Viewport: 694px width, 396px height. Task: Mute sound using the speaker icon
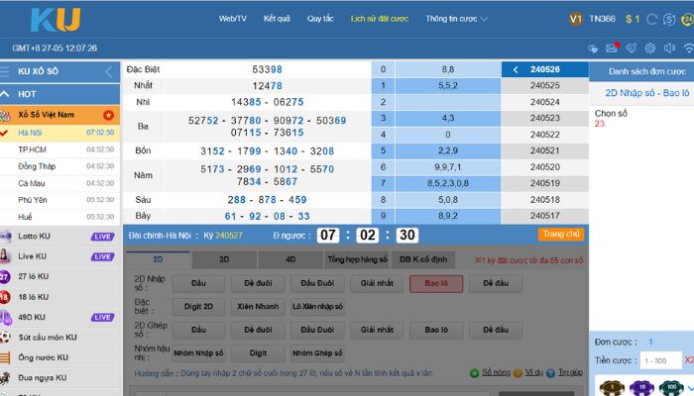[x=669, y=49]
